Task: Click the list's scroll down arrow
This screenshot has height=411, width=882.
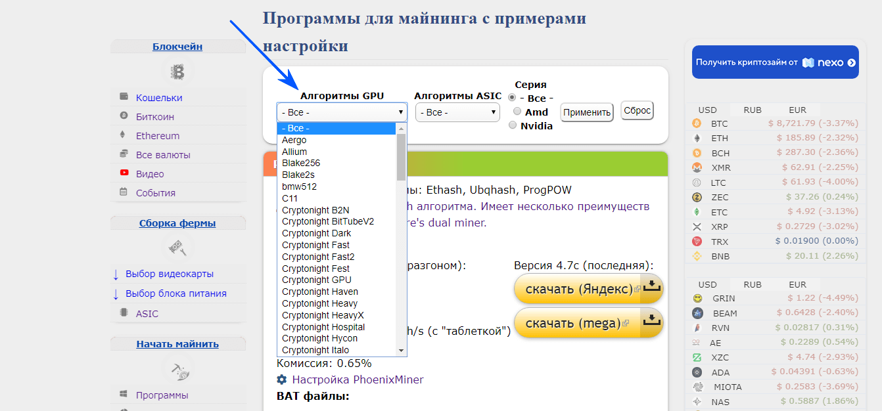Action: point(402,351)
